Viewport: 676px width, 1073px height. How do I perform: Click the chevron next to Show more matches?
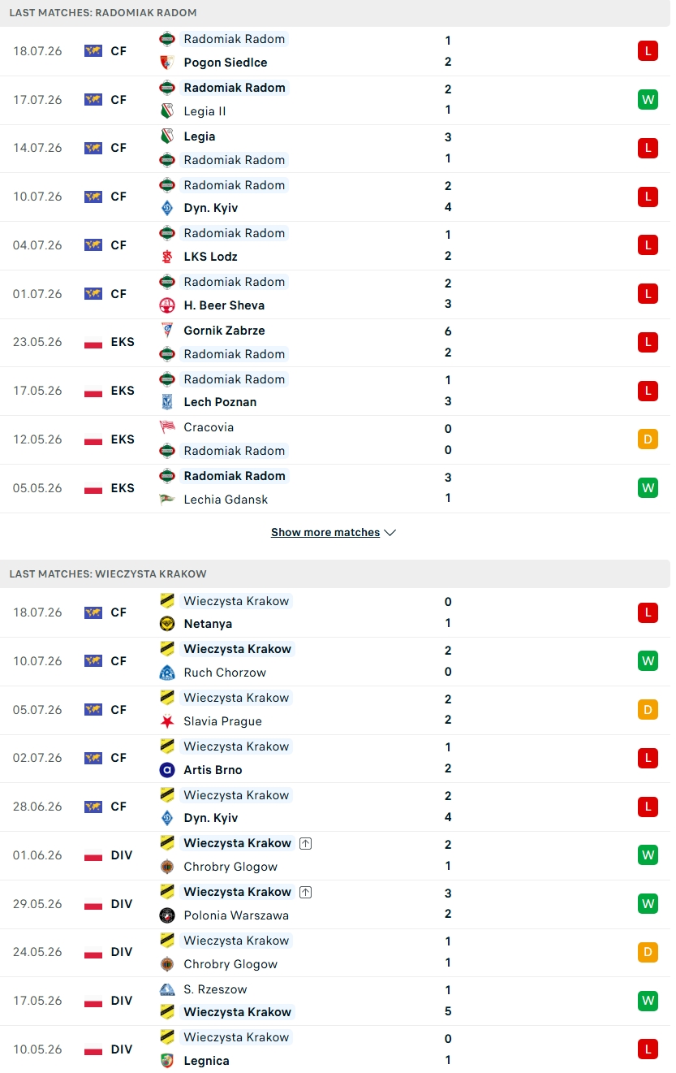(390, 533)
